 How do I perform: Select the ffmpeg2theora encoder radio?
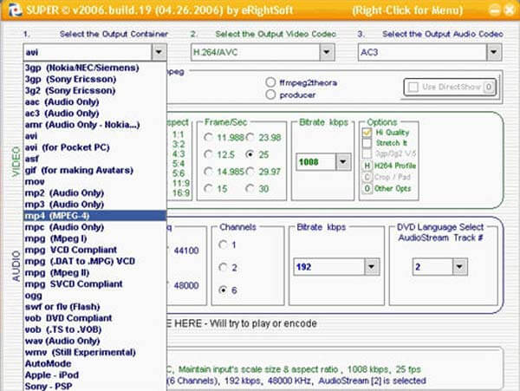[270, 82]
